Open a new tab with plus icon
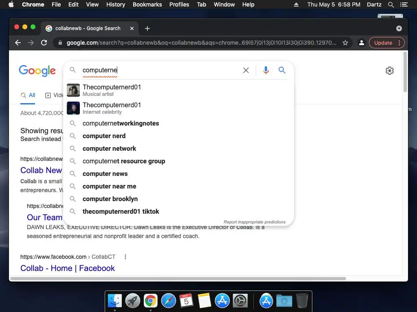 [147, 28]
